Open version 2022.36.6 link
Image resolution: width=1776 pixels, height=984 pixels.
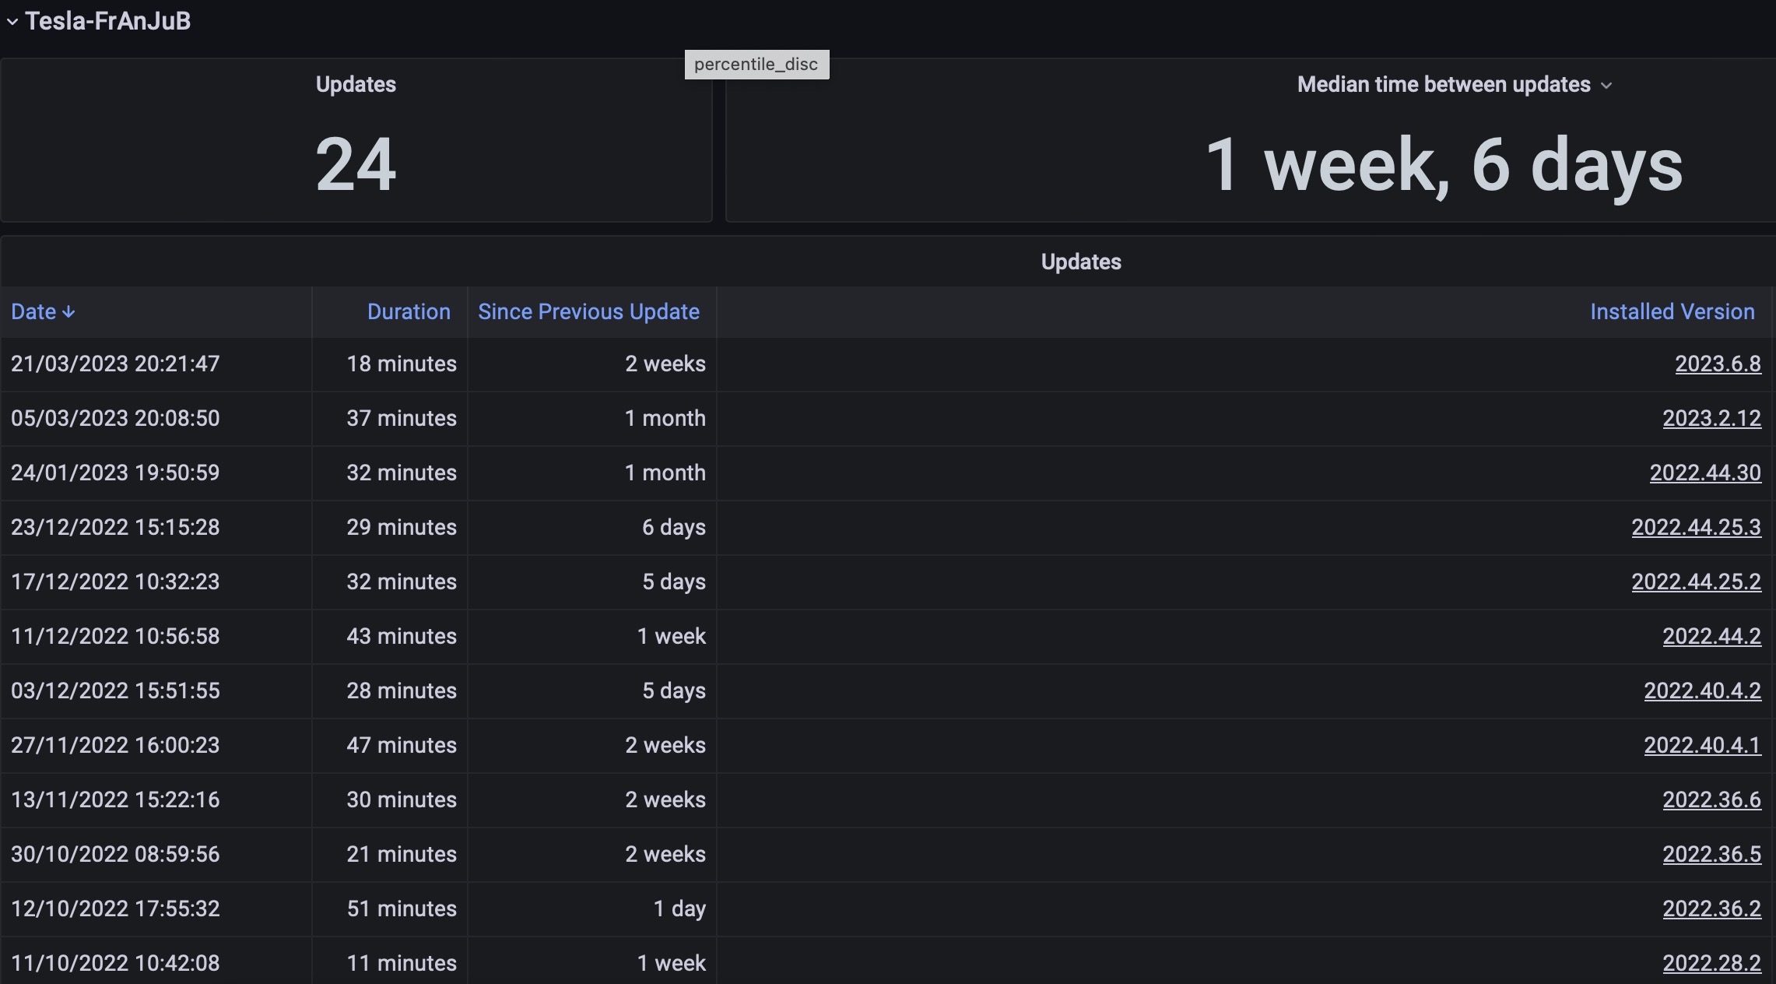tap(1711, 800)
